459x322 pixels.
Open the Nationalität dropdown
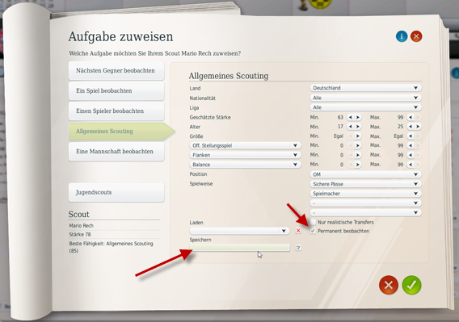pyautogui.click(x=365, y=98)
